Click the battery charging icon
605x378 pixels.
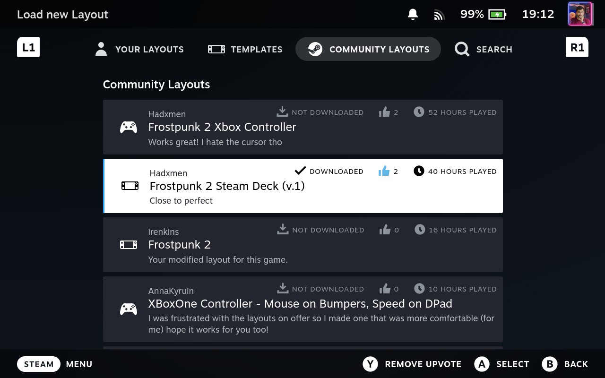497,14
